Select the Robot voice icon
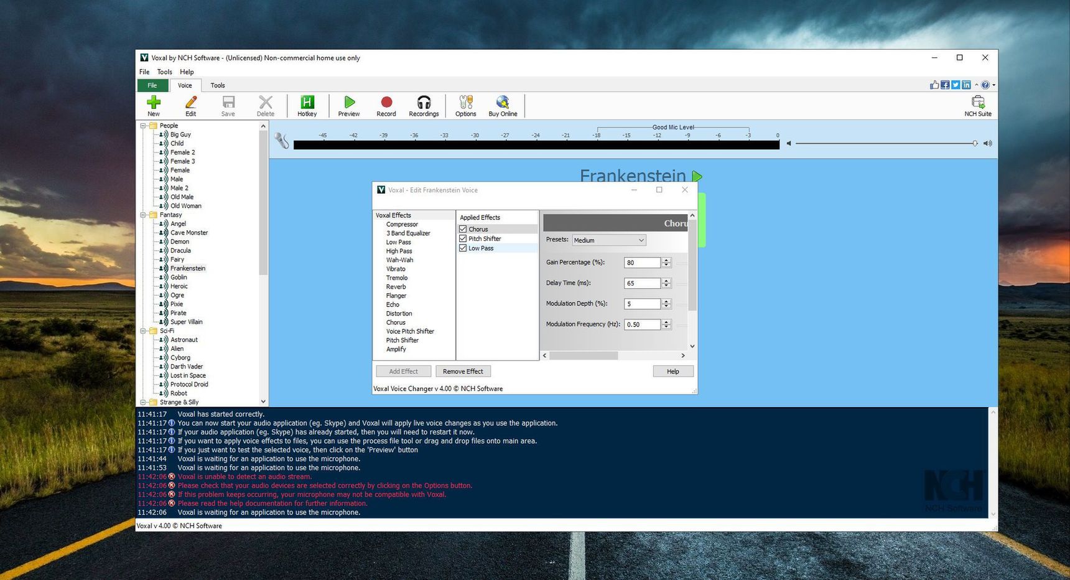 click(x=164, y=393)
